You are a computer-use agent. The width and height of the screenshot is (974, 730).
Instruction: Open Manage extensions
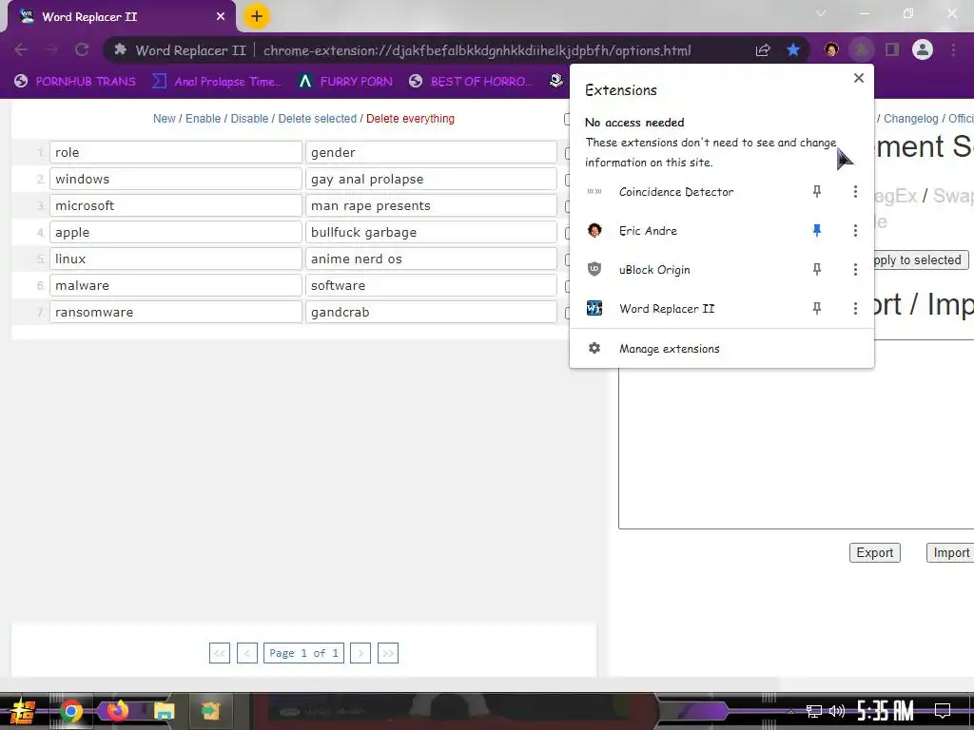click(722, 349)
